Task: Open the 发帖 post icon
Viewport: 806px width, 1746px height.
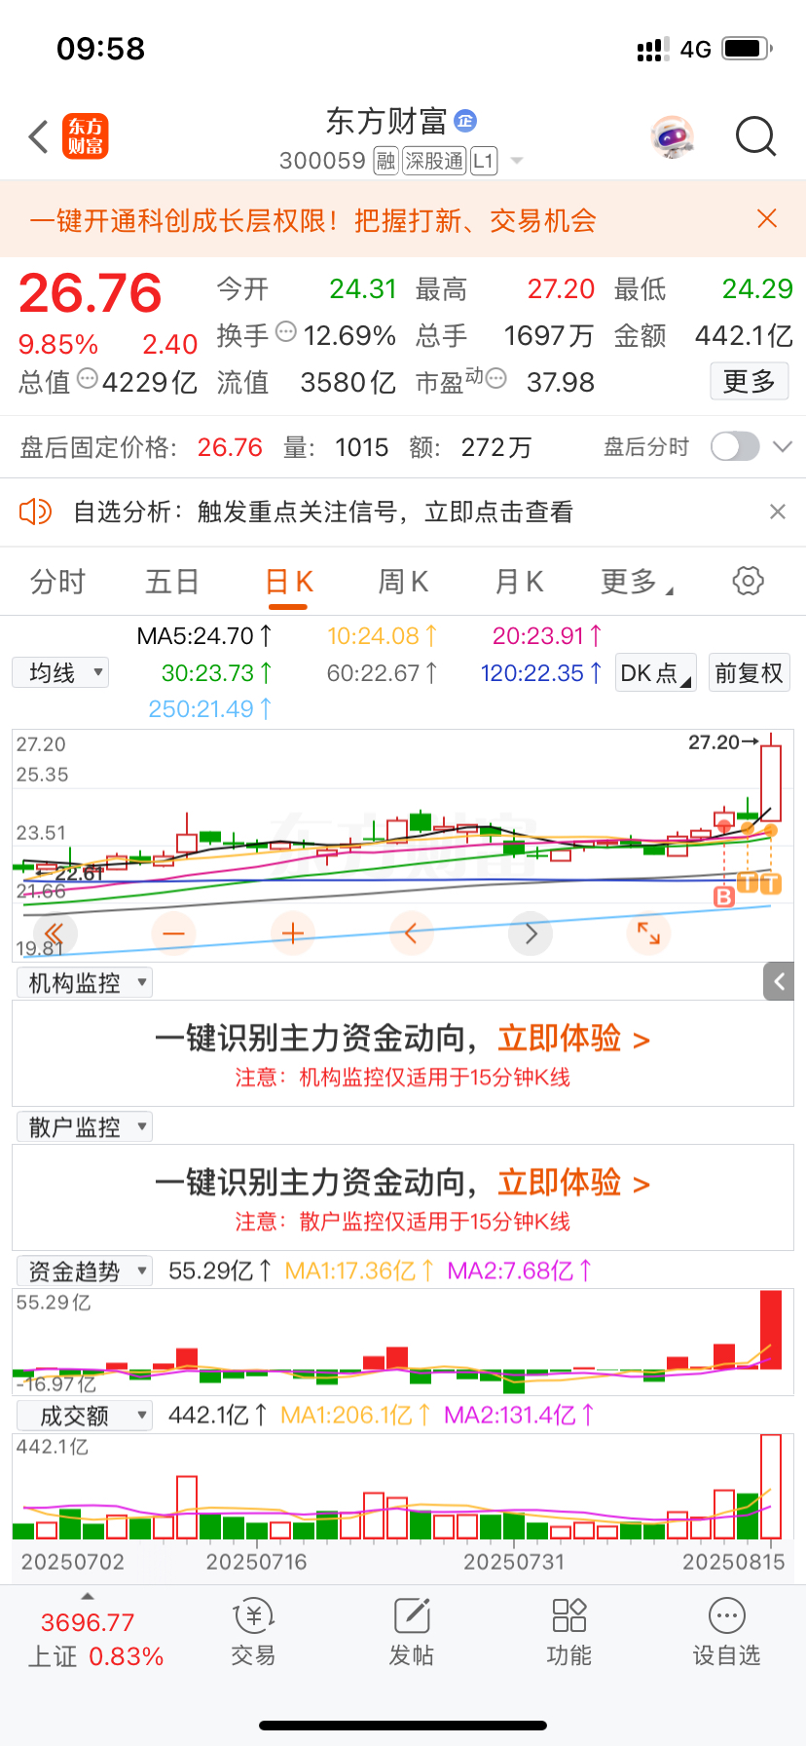Action: (411, 1632)
